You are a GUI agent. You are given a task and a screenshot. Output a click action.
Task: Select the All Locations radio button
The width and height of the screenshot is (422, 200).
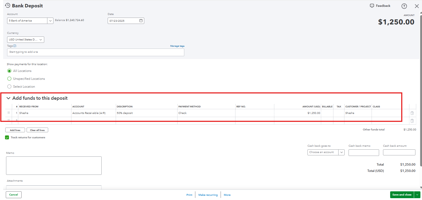coord(9,71)
